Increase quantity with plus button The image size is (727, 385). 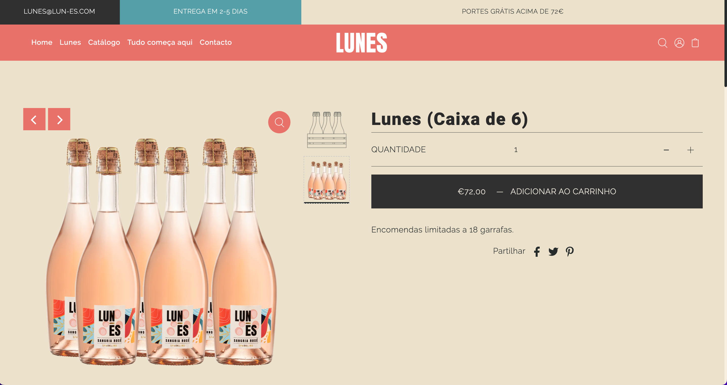click(690, 150)
